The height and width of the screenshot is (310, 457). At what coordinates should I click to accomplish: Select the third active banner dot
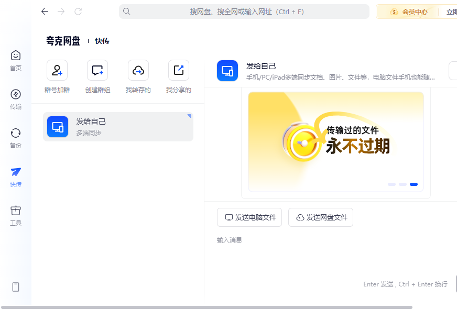(x=414, y=184)
